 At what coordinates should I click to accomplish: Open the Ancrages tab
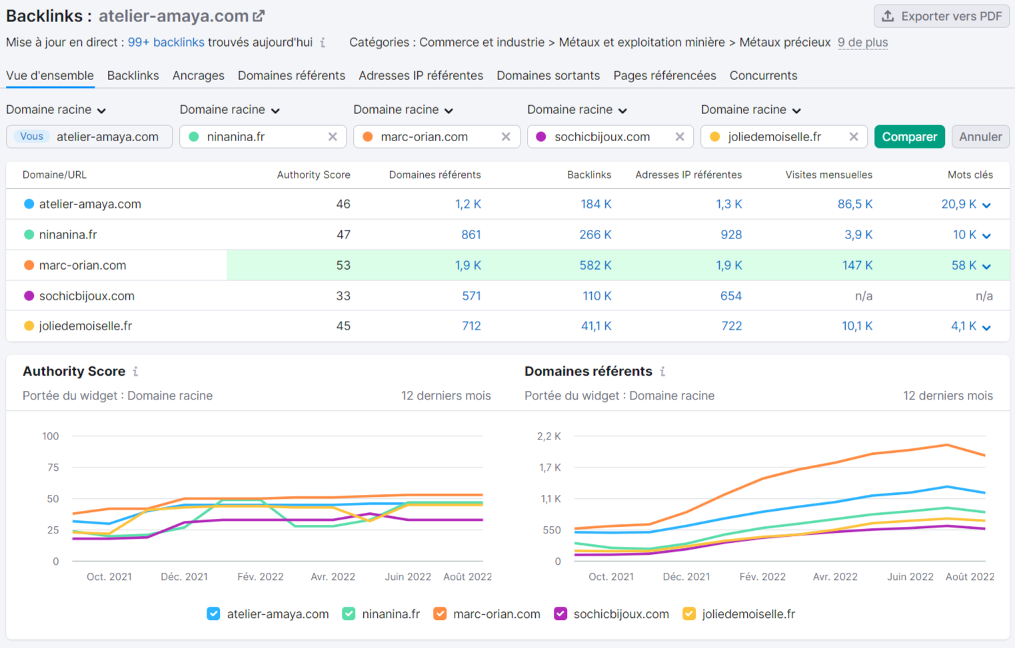pos(199,75)
